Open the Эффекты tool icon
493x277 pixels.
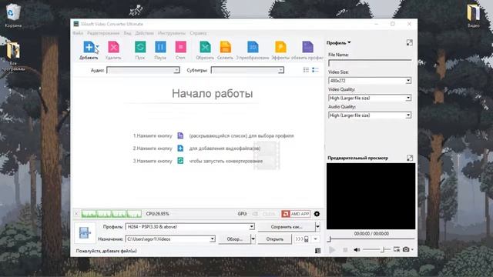click(280, 47)
